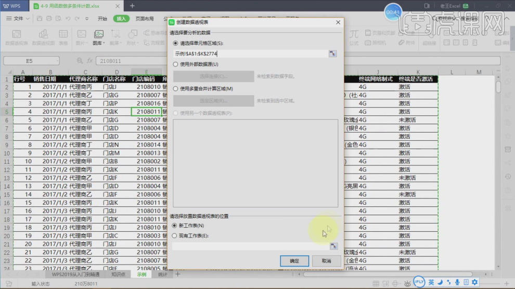Expand the Shapes (形状) dropdown arrow
The width and height of the screenshot is (515, 289).
point(138,43)
